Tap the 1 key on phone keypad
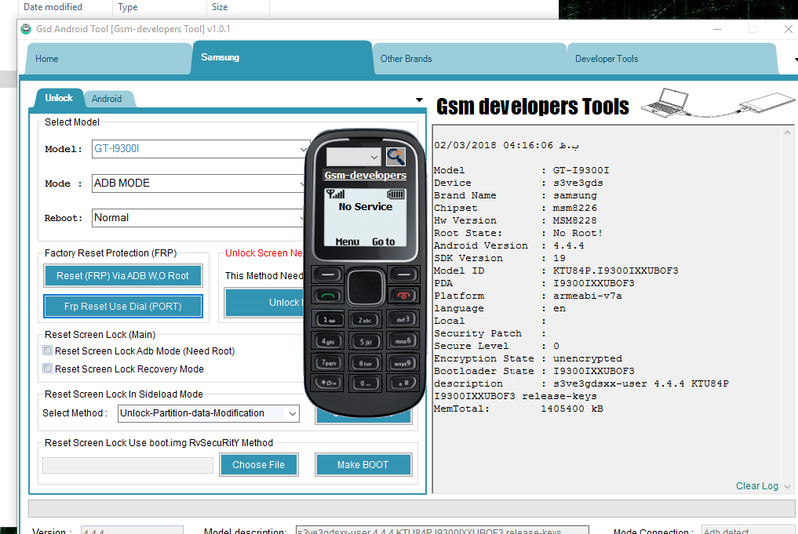This screenshot has height=534, width=798. (x=329, y=320)
